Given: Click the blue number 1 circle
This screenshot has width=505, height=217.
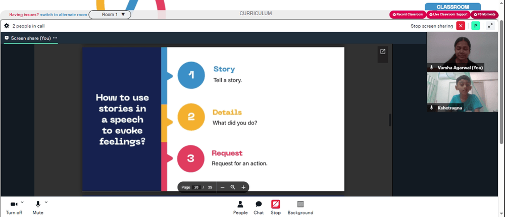Looking at the screenshot, I should click(x=191, y=75).
